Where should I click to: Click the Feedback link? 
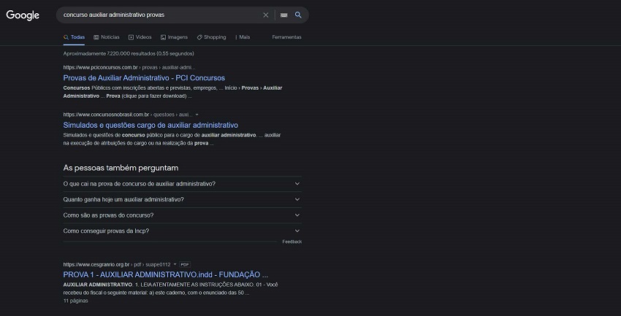pos(292,242)
